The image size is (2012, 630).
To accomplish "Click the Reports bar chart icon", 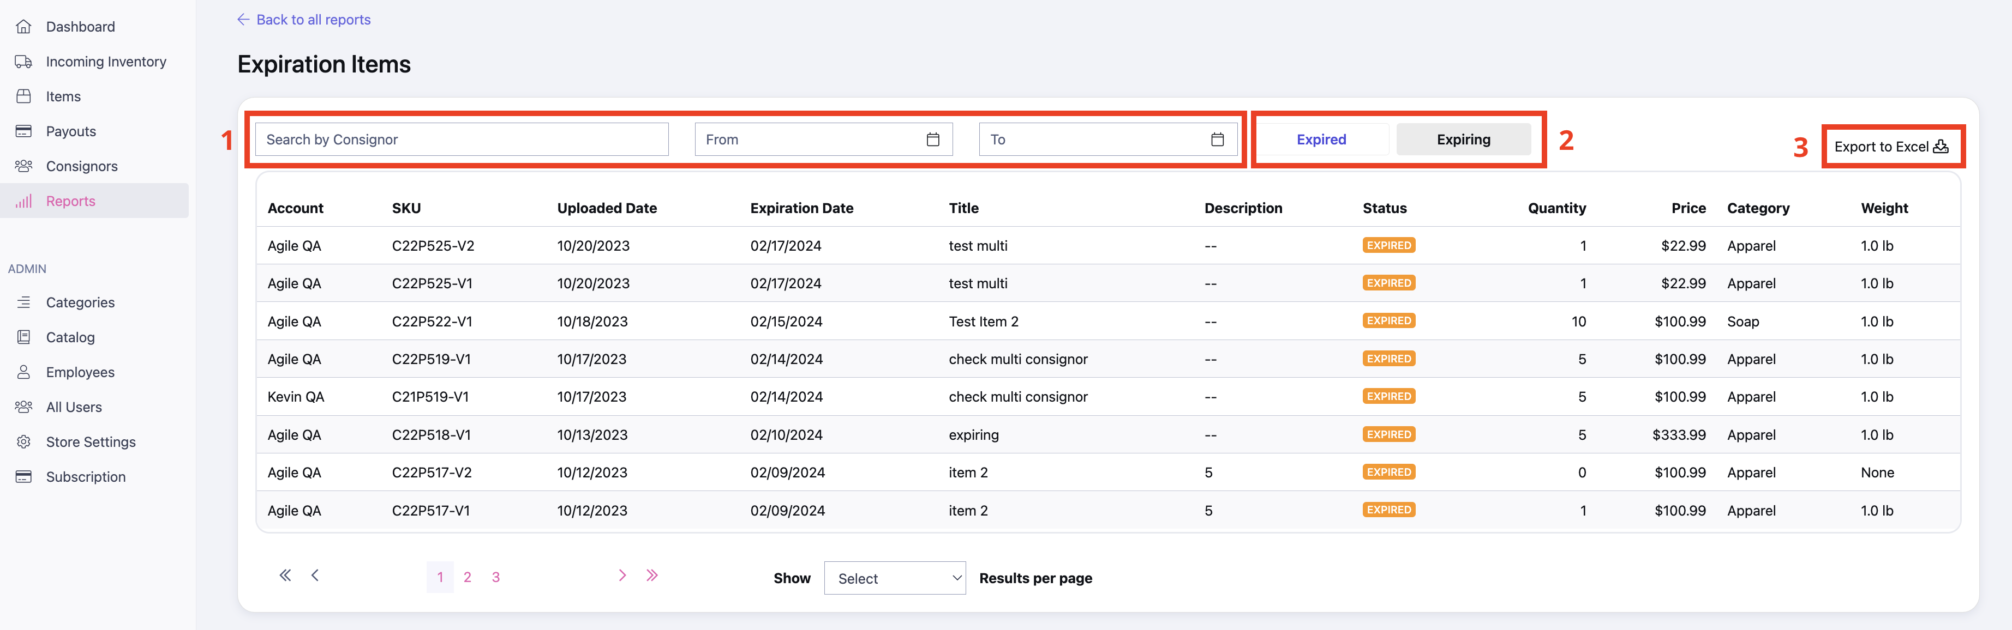I will click(23, 201).
